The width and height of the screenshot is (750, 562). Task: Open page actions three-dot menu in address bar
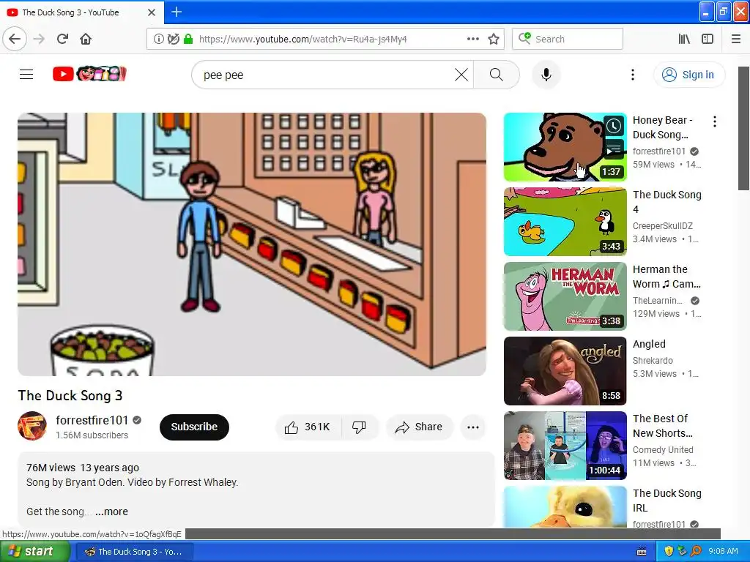pyautogui.click(x=472, y=39)
